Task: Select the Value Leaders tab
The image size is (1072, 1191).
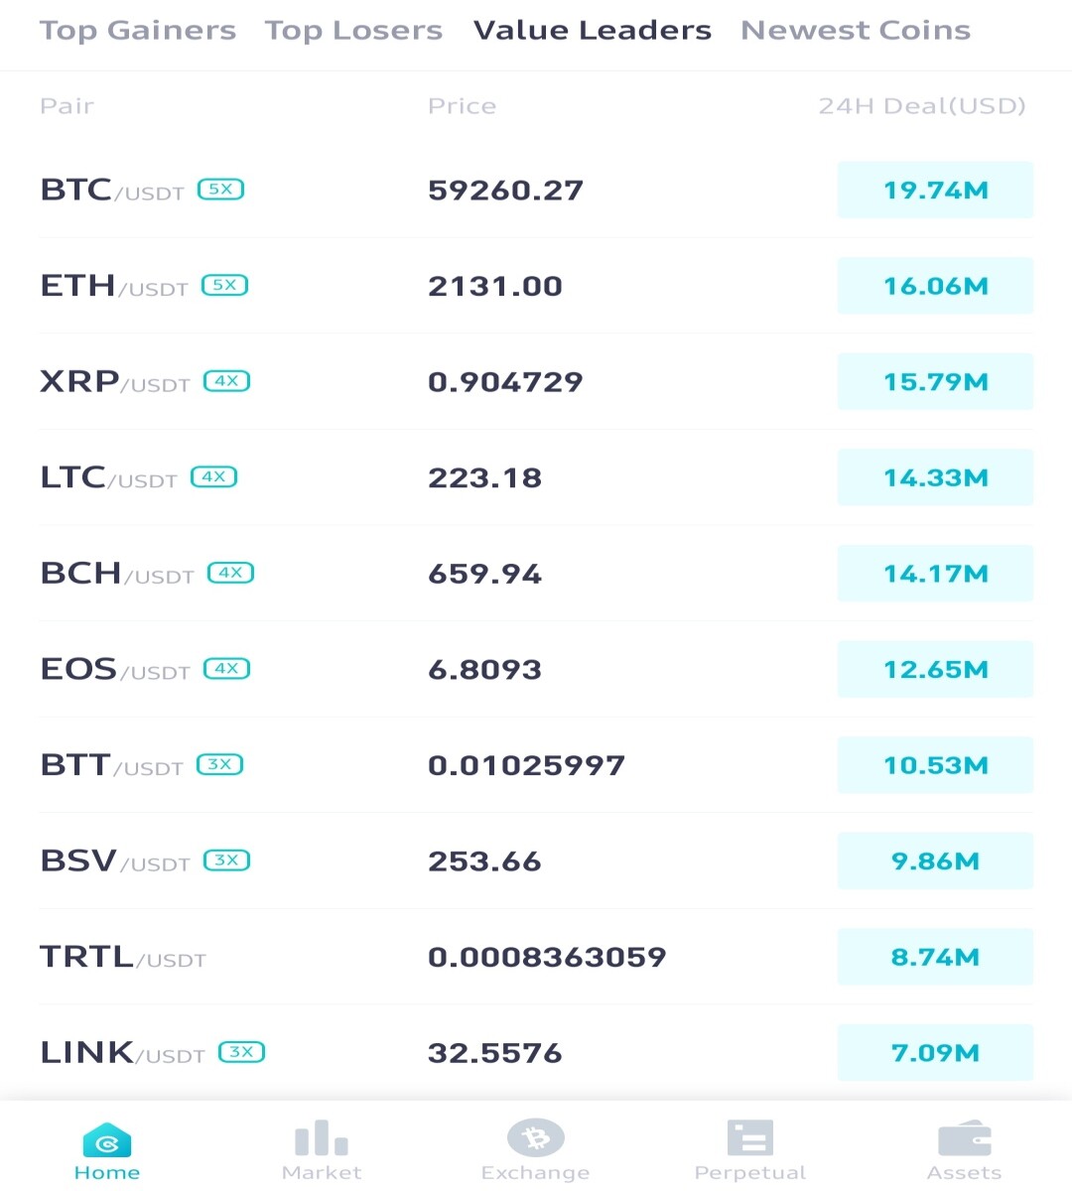Action: 593,31
